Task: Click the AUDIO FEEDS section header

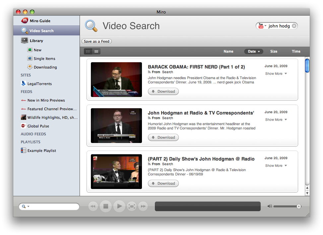Action: click(33, 134)
